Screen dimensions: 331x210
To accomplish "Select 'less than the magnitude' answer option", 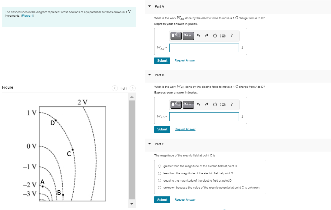I will 160,173.
